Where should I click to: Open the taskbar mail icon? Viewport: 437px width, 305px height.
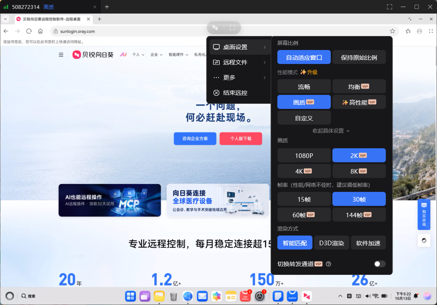202,296
